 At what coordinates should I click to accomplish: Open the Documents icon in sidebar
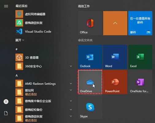(x=6, y=113)
